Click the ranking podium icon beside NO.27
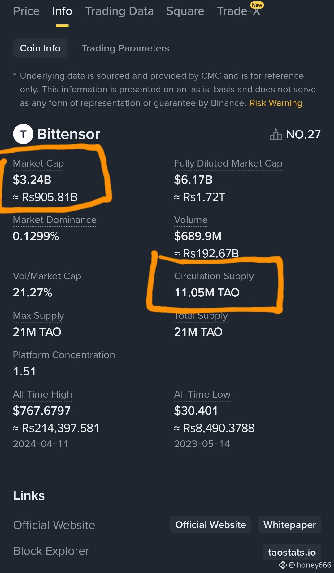Viewport: 334px width, 573px height. 275,134
